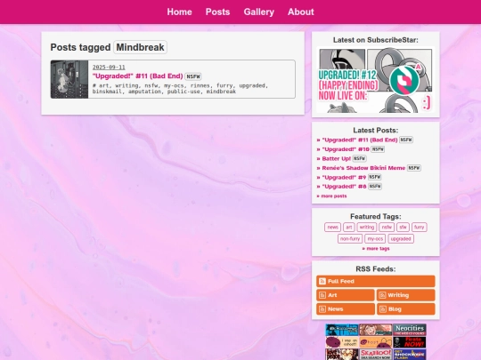Select the writing featured tag
The width and height of the screenshot is (481, 360).
pyautogui.click(x=367, y=228)
